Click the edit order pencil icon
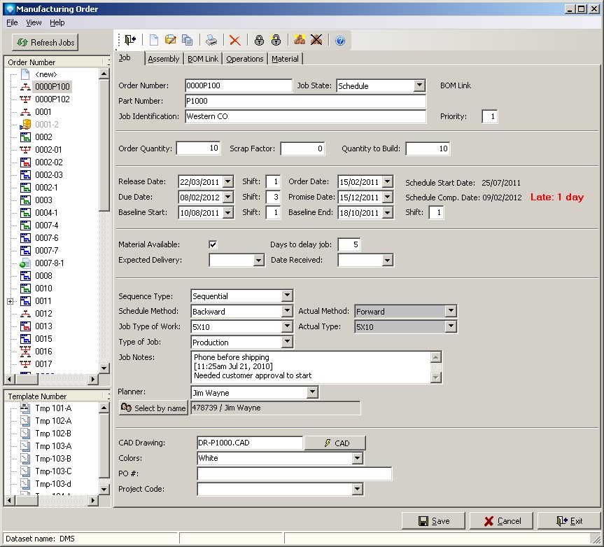The height and width of the screenshot is (547, 604). pos(170,41)
